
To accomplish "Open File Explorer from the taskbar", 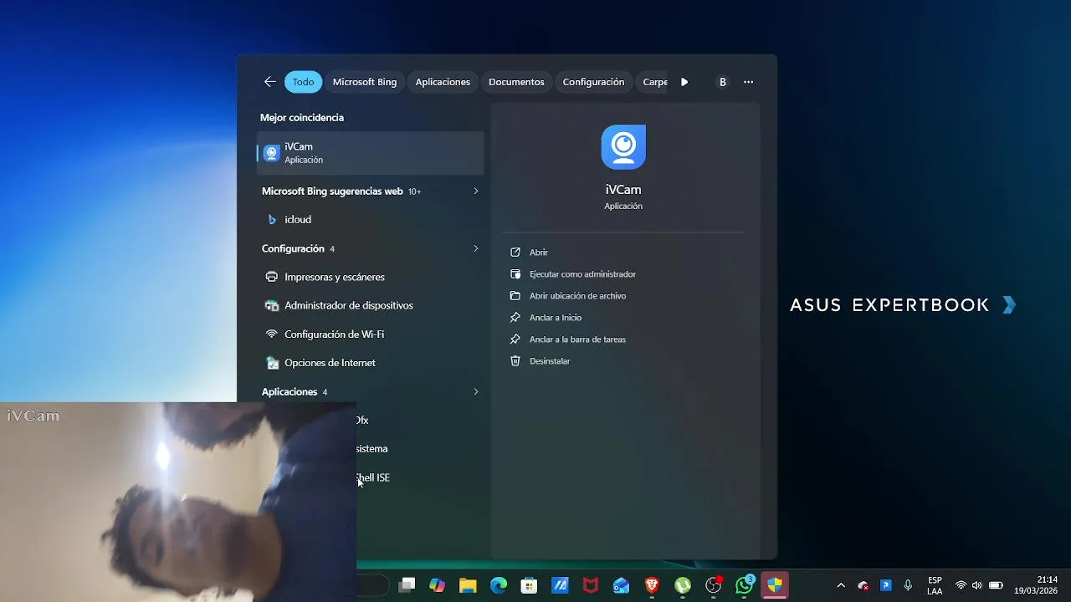I will click(x=468, y=585).
